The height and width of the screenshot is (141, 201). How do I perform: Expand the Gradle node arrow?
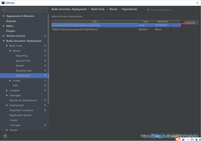click(x=10, y=80)
